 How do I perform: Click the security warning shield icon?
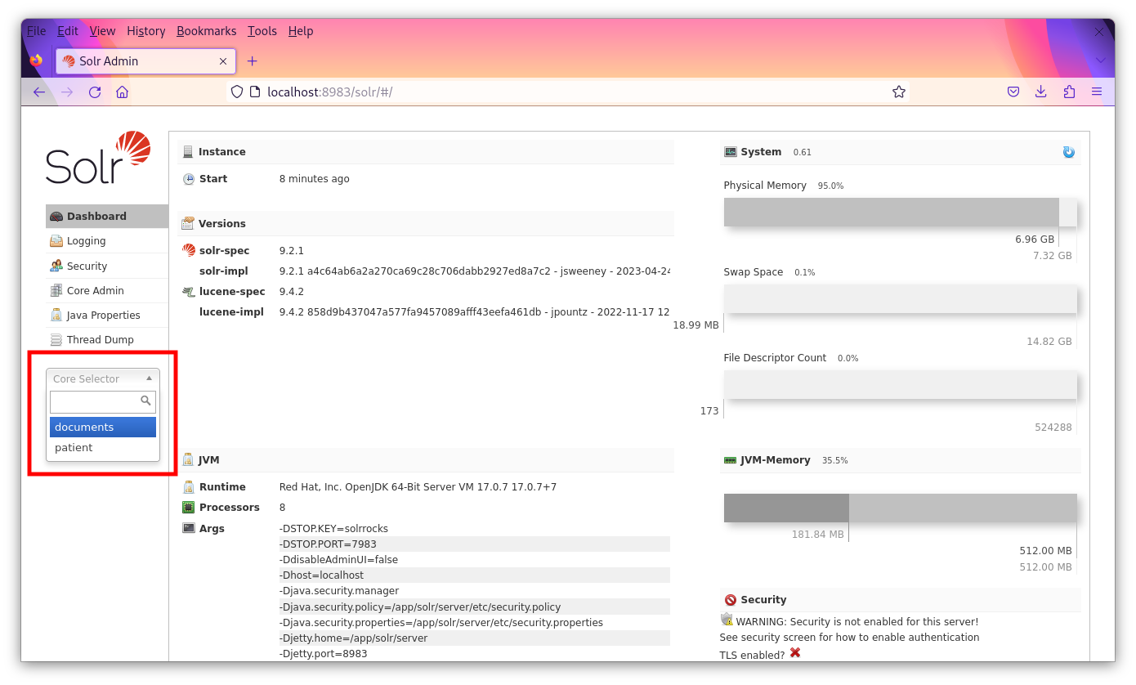[x=727, y=620]
